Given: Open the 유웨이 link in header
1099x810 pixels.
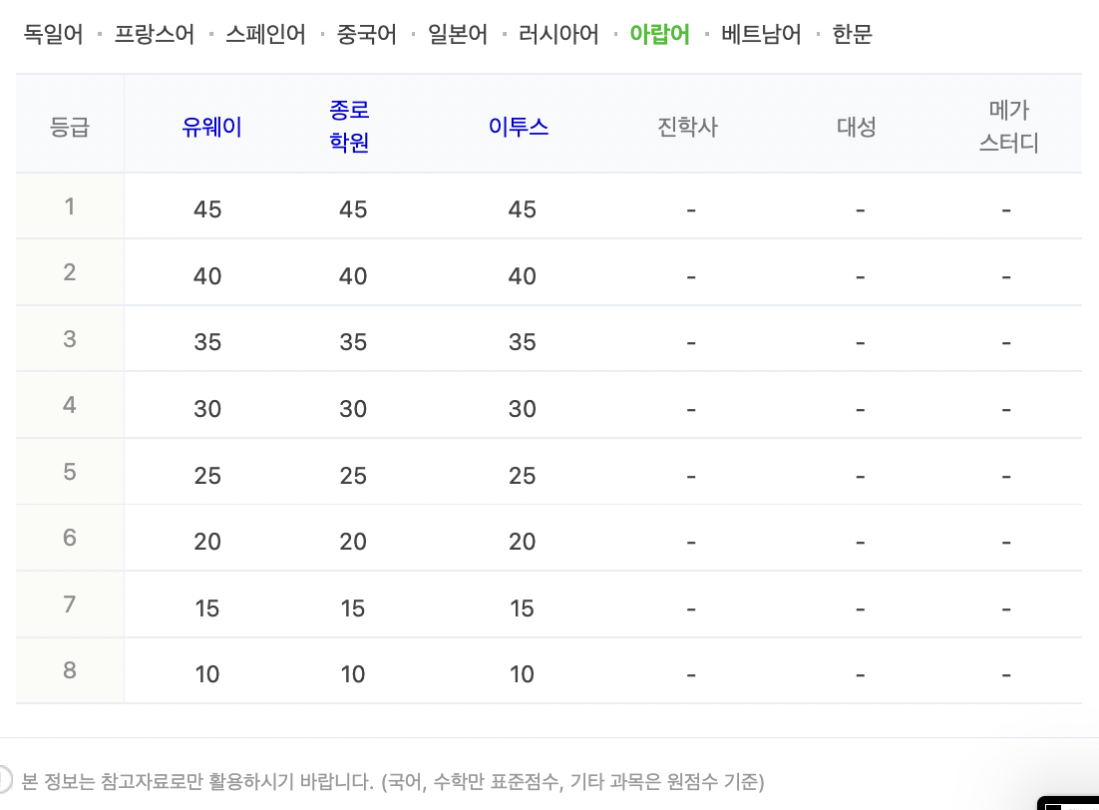Looking at the screenshot, I should [211, 127].
